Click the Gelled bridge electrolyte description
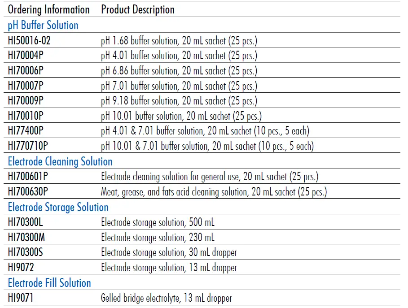Image resolution: width=408 pixels, height=308 pixels. tap(166, 298)
